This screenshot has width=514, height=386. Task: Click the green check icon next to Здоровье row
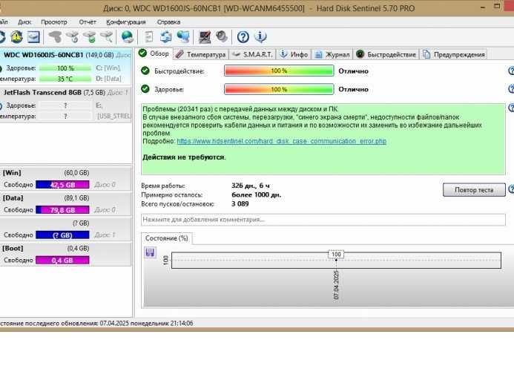click(x=145, y=89)
